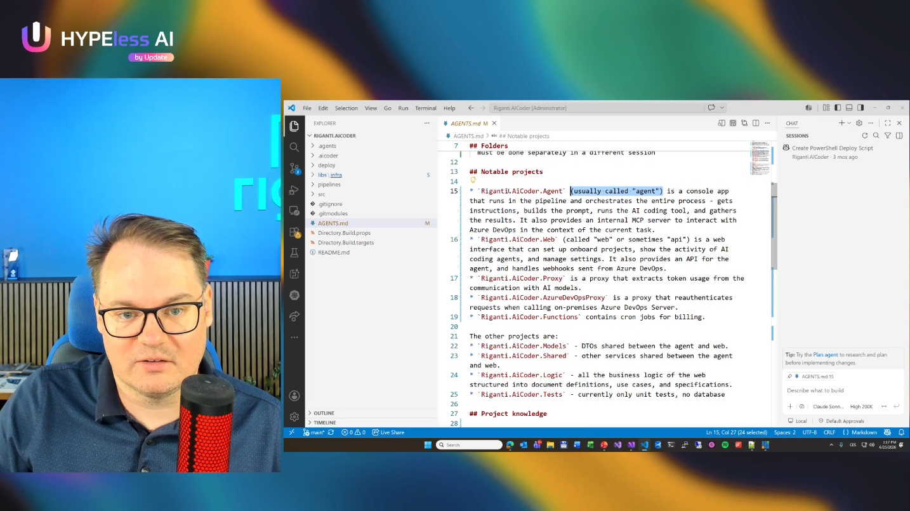Image resolution: width=910 pixels, height=511 pixels.
Task: Open notifications bell in the status bar
Action: tap(901, 432)
